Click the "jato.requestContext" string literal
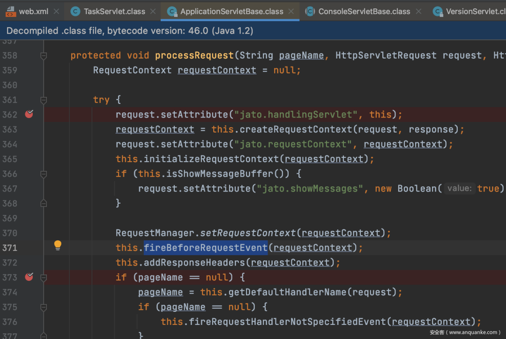506x339 pixels. 293,144
